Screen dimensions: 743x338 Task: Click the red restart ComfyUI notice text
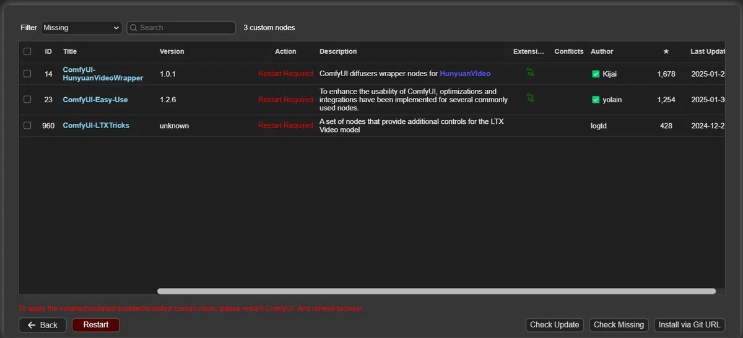[x=191, y=308]
